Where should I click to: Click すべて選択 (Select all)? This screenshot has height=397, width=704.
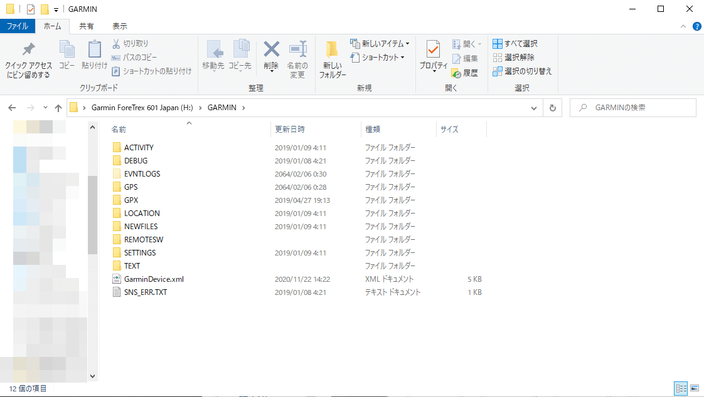pos(515,43)
